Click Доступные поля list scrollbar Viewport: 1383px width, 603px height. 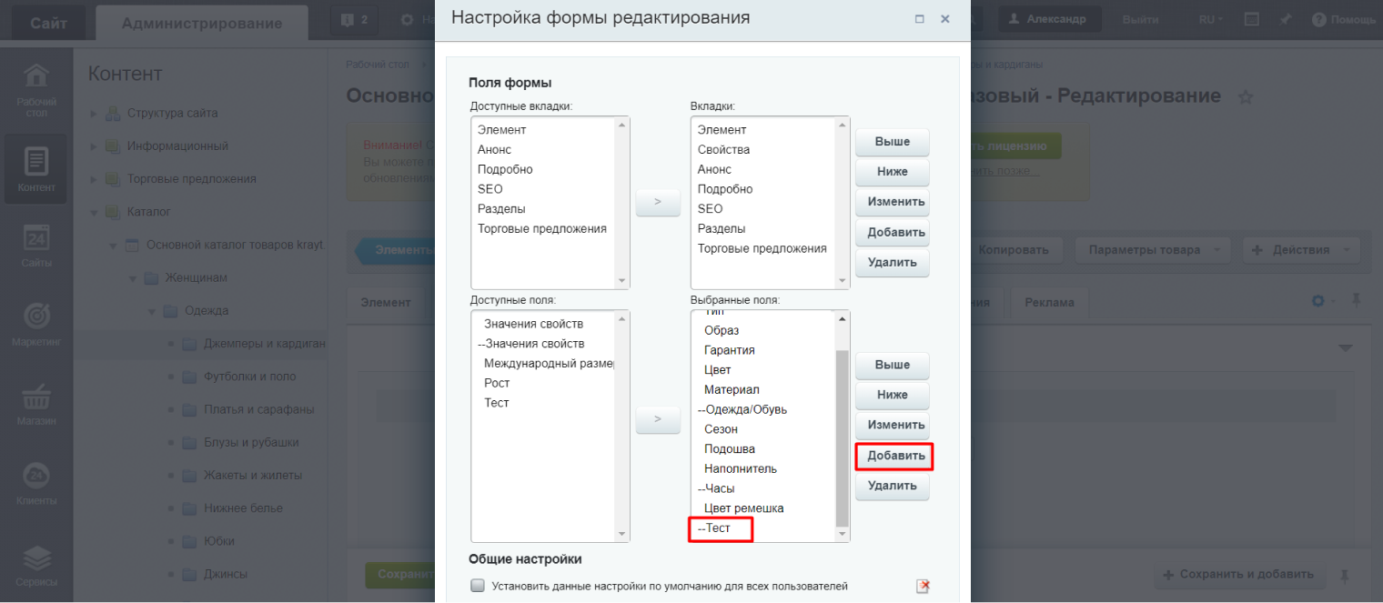[x=622, y=426]
